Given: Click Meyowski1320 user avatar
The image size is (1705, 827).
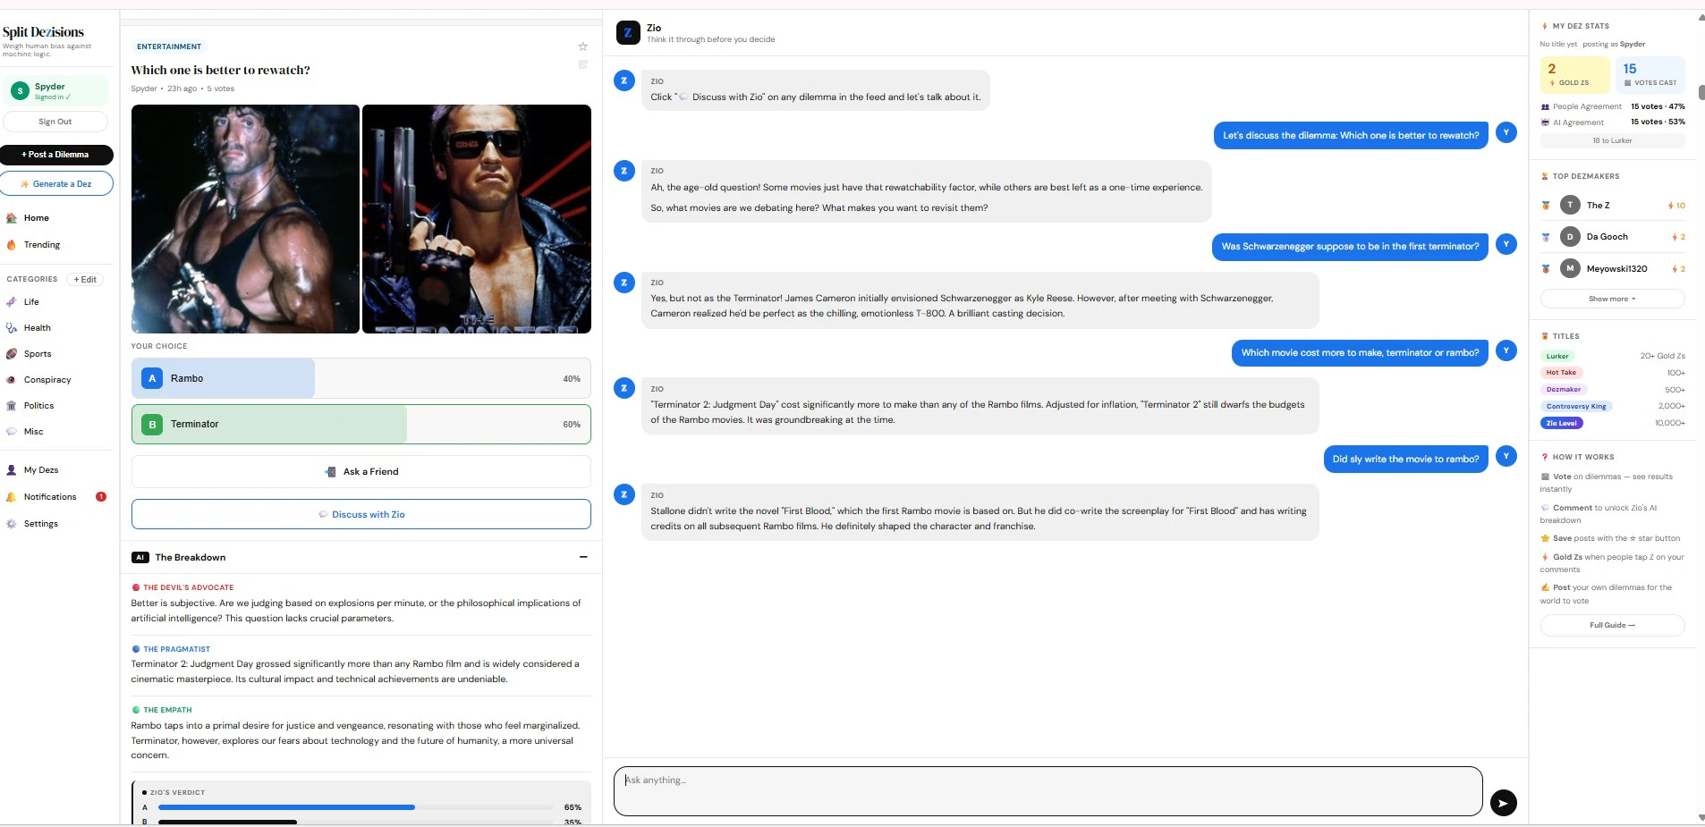Looking at the screenshot, I should tap(1570, 268).
